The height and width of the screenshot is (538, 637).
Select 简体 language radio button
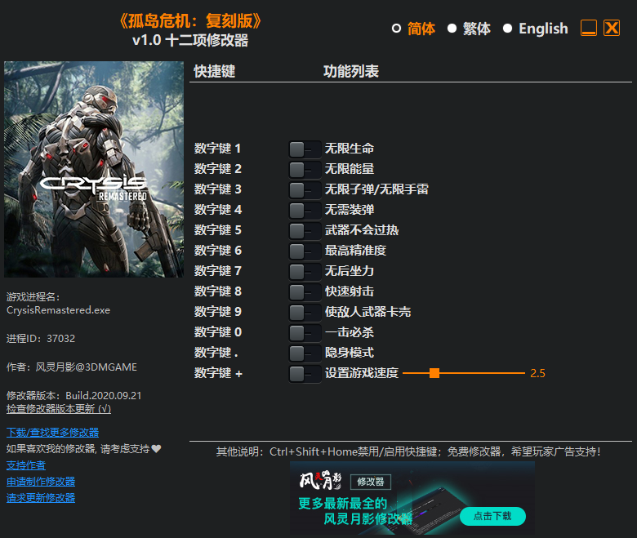397,29
